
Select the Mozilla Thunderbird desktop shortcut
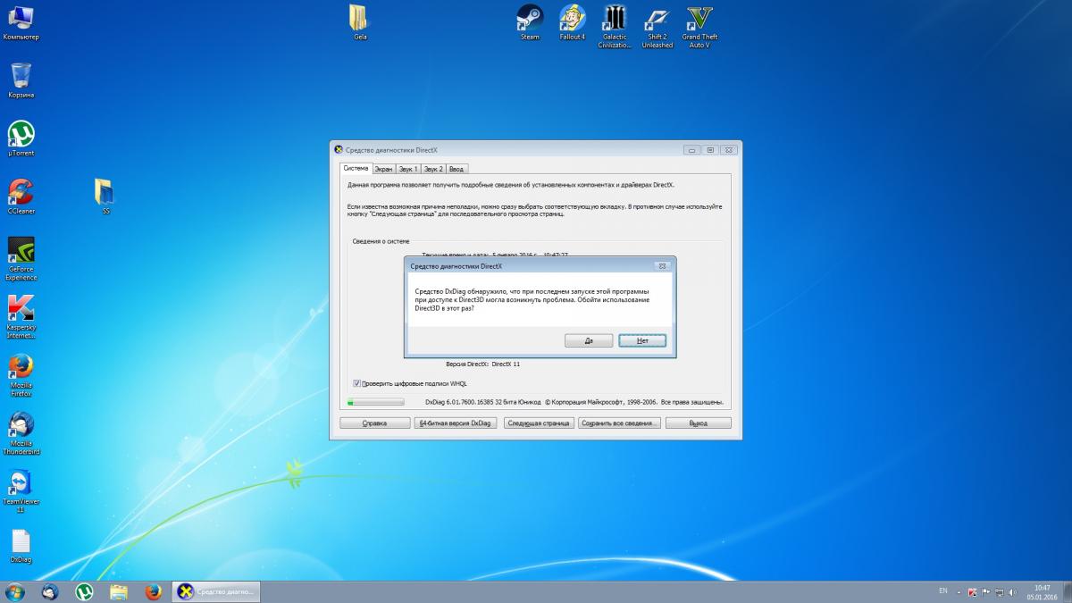point(21,433)
